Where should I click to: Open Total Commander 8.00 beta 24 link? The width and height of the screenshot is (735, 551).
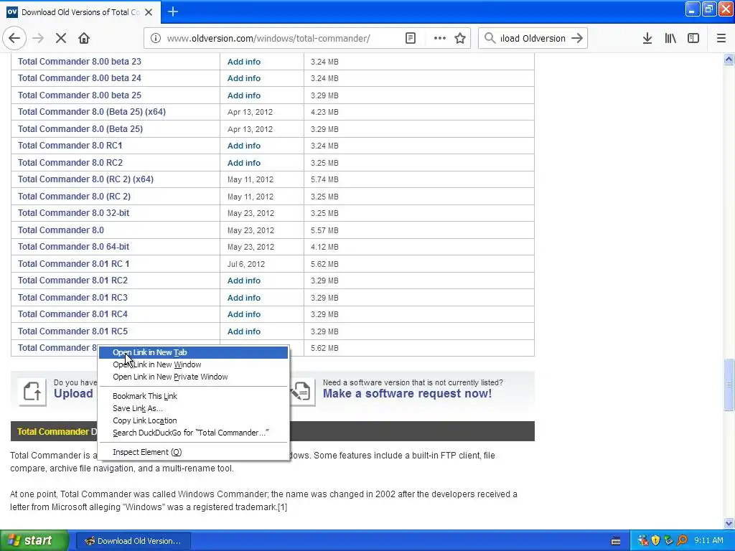point(79,78)
